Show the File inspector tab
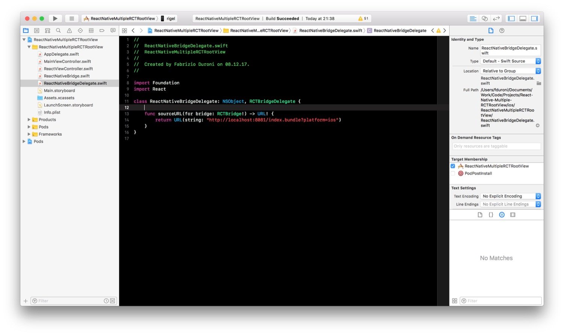The image size is (564, 335). coord(491,30)
